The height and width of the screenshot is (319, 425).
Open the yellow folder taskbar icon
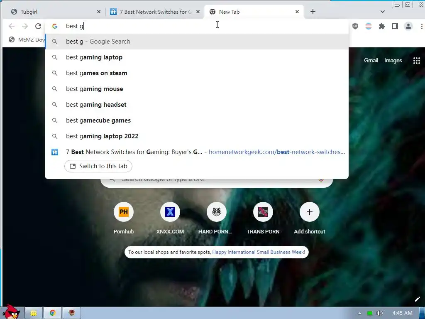click(x=34, y=313)
